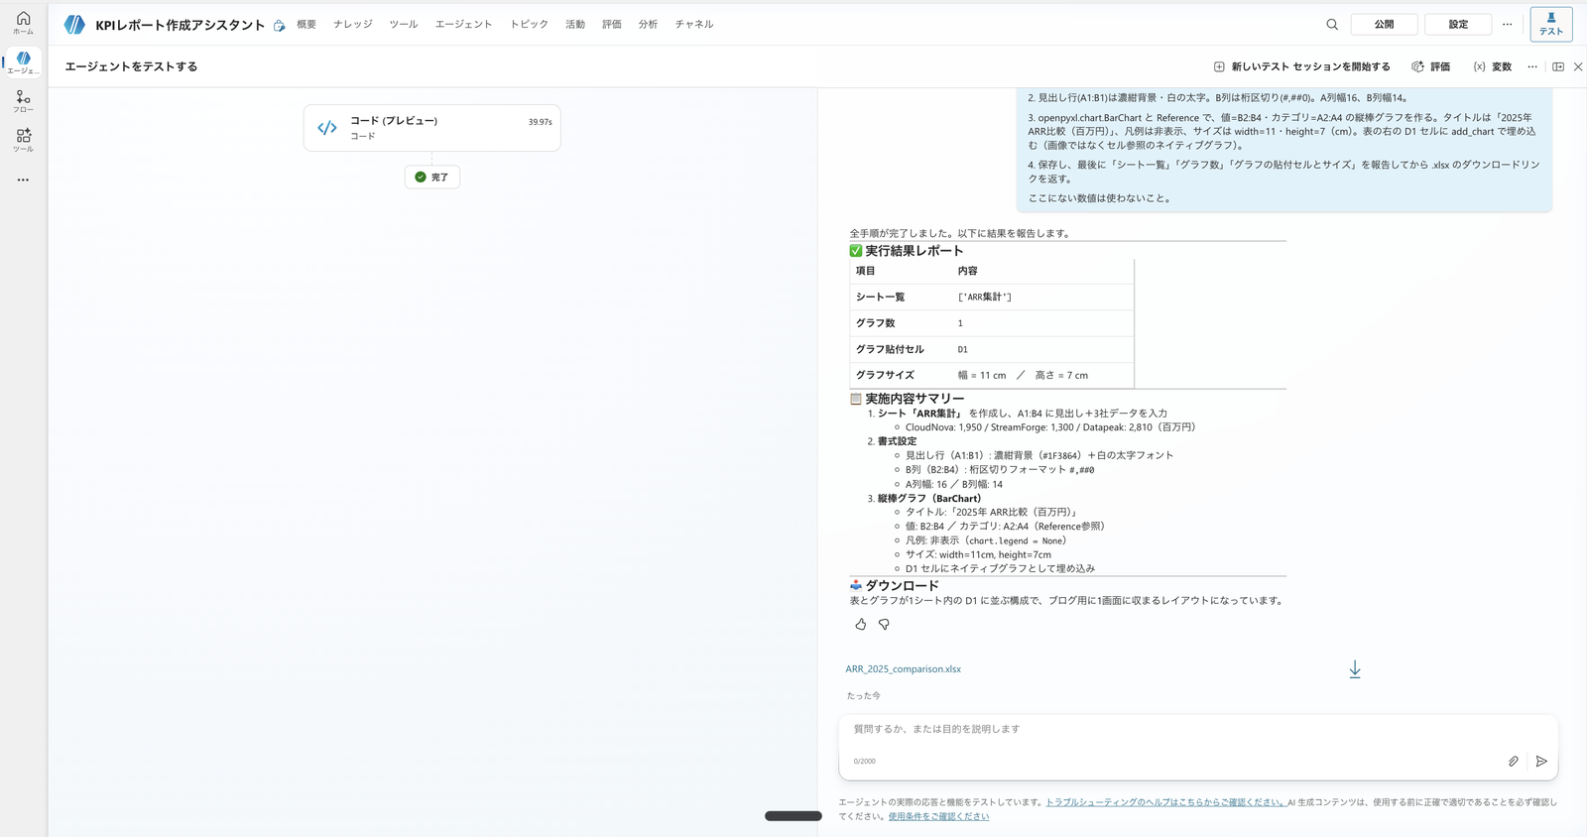Open the Home icon in left sidebar

[x=23, y=23]
